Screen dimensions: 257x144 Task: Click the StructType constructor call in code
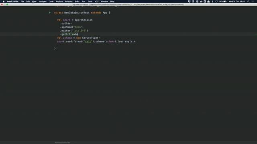[x=91, y=38]
